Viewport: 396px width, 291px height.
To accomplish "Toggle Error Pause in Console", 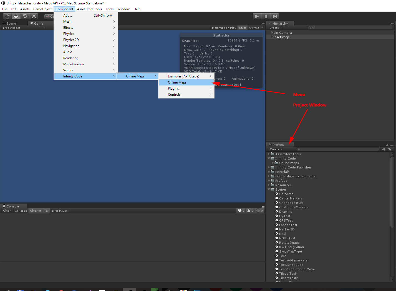I will point(59,211).
